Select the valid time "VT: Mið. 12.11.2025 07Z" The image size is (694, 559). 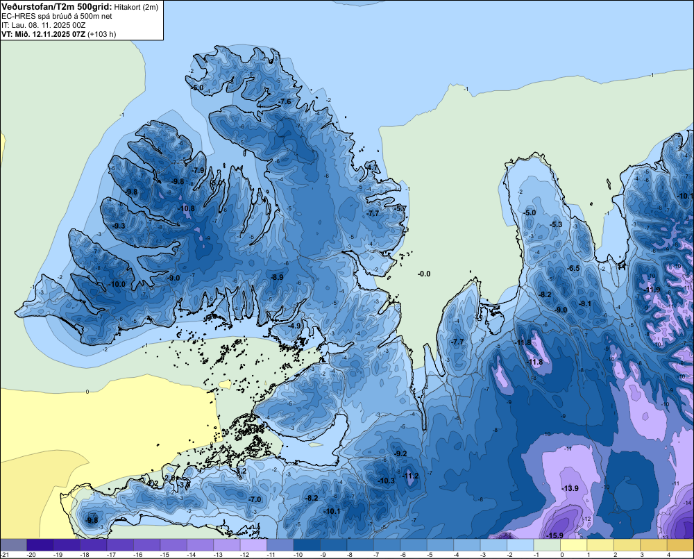coord(44,34)
